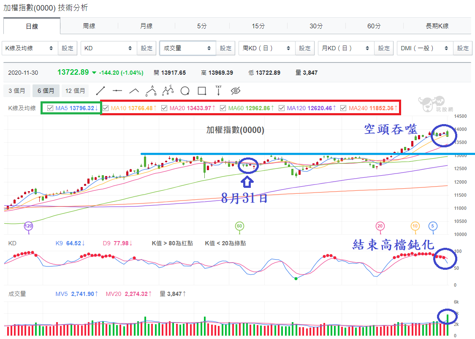Select the angle line drawing tool

point(134,91)
